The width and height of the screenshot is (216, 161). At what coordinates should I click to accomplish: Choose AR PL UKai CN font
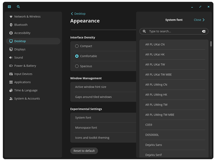[174, 44]
